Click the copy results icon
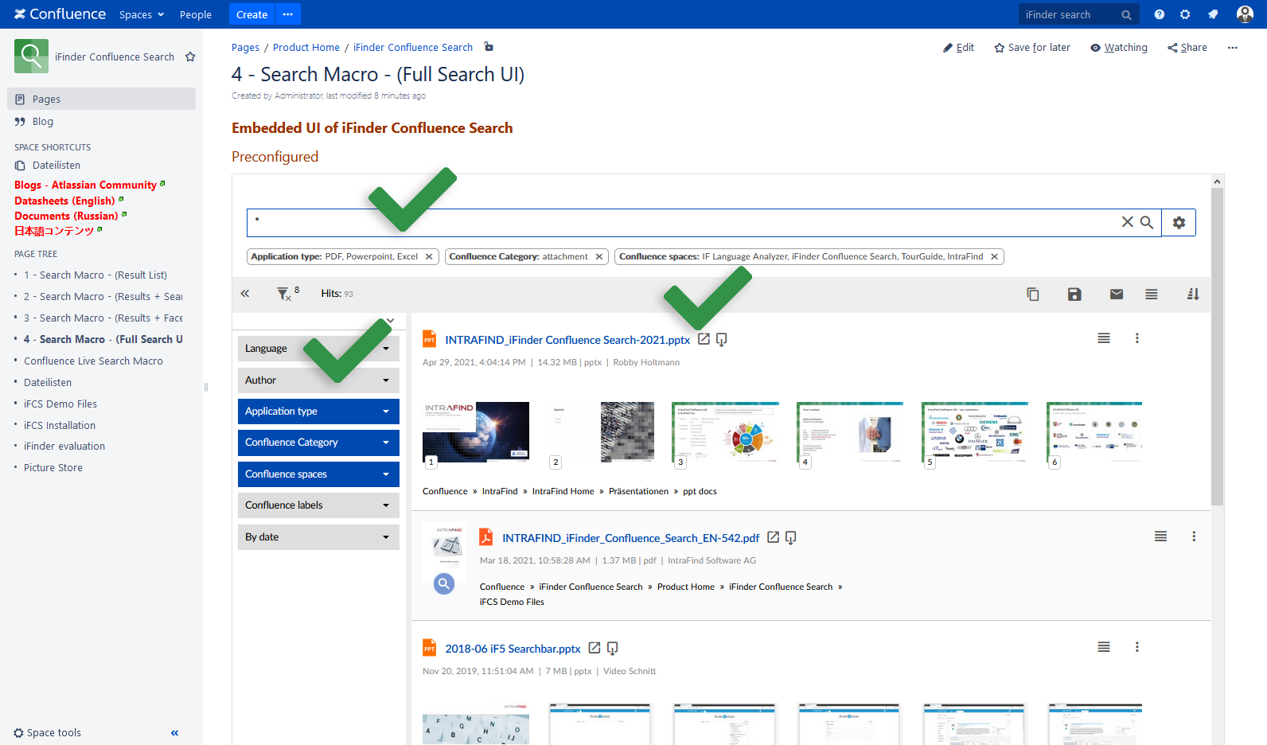1267x745 pixels. click(1033, 294)
